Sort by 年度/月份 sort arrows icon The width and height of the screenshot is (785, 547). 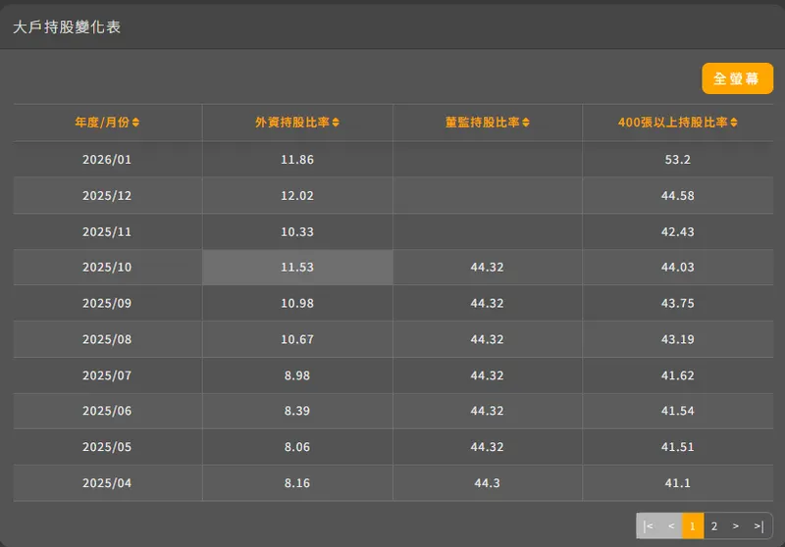coord(136,123)
